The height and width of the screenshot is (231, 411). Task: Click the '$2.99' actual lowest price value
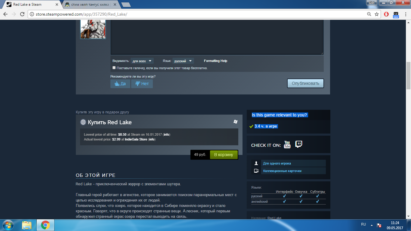116,139
